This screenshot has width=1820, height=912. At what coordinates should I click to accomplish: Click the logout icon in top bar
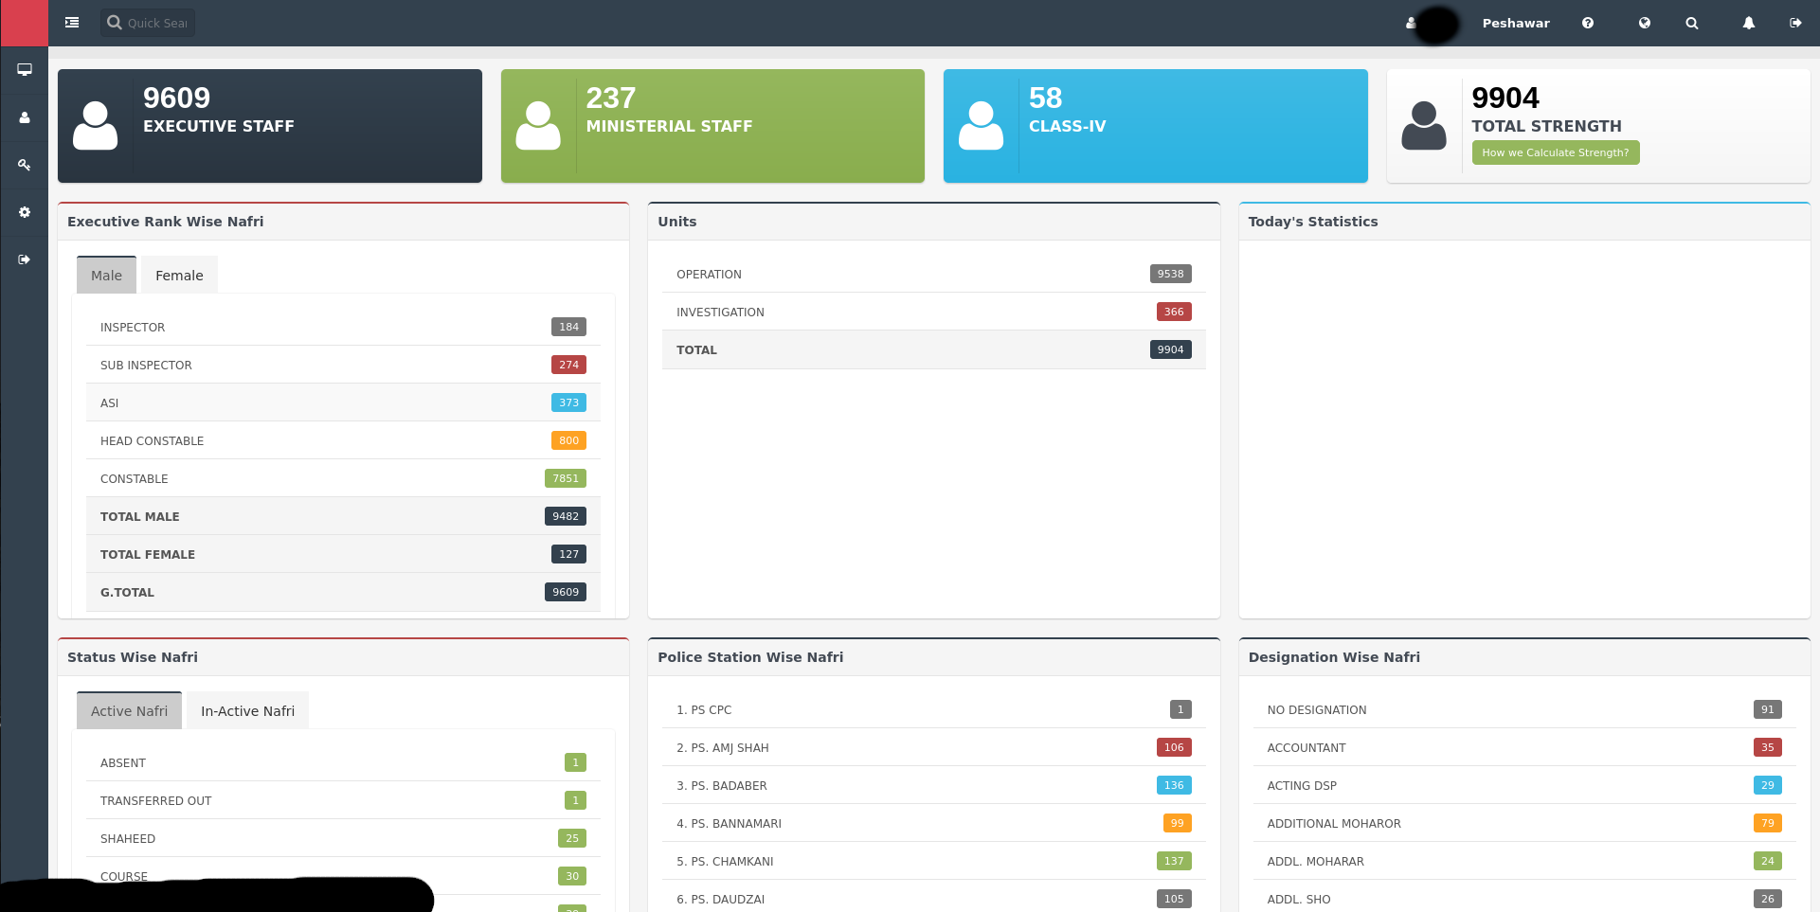coord(1795,23)
